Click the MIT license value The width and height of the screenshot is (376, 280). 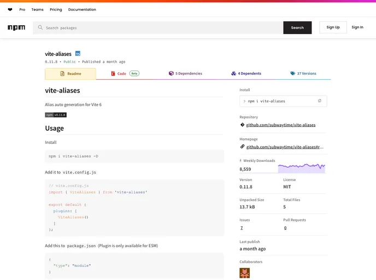287,187
